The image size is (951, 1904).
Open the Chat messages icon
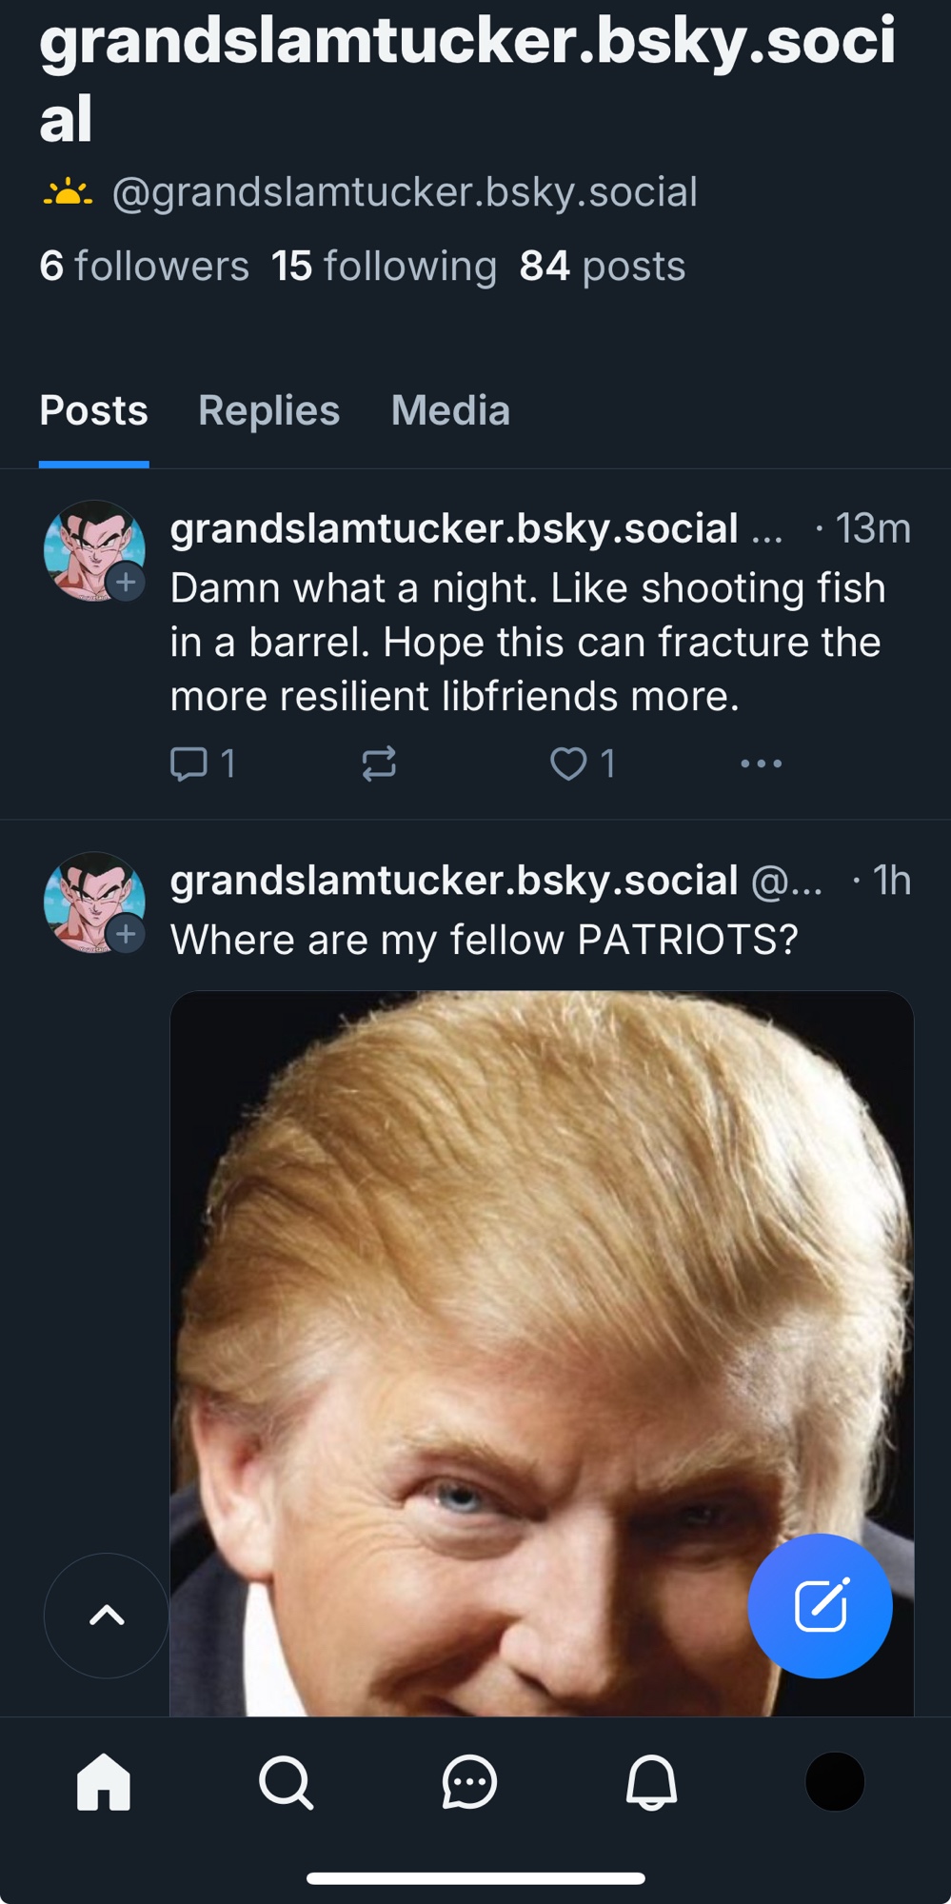coord(469,1781)
